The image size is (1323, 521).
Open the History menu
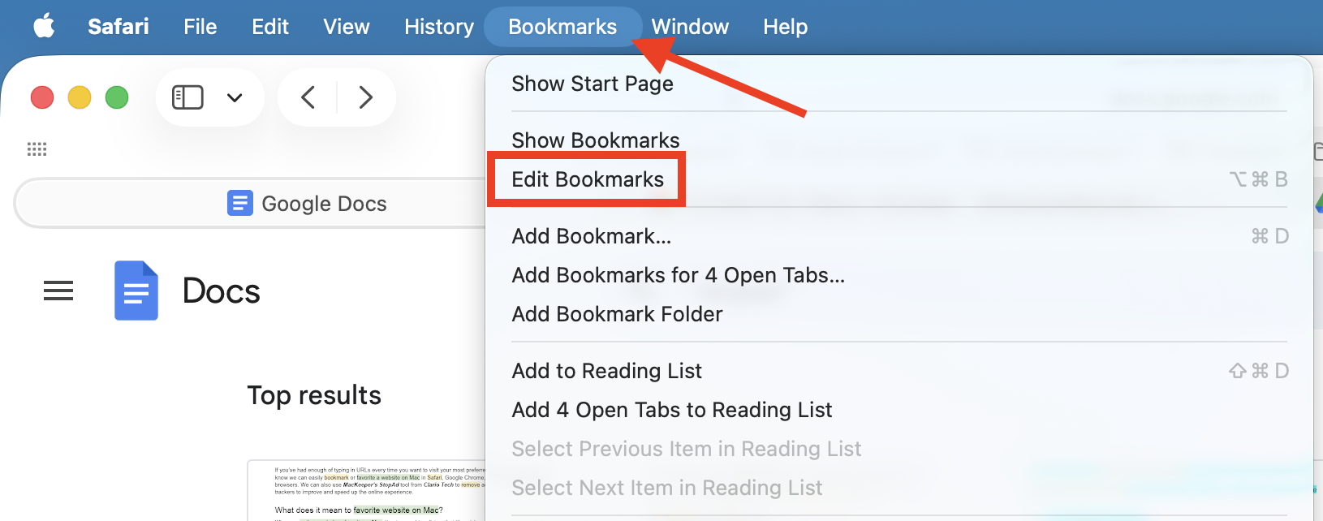click(439, 27)
